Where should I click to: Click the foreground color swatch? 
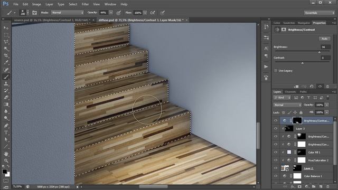pyautogui.click(x=5, y=172)
